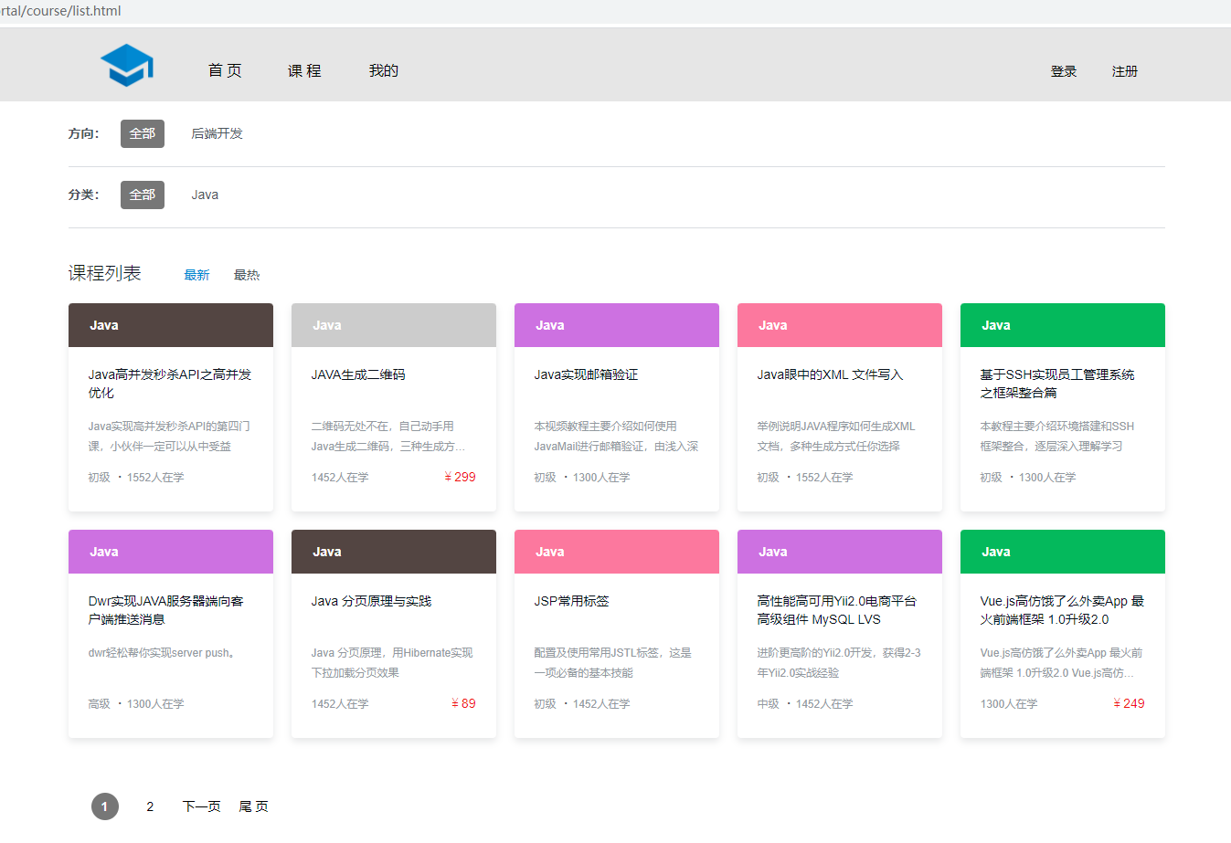
Task: Open course Java 分页原理与实践
Action: pos(371,601)
